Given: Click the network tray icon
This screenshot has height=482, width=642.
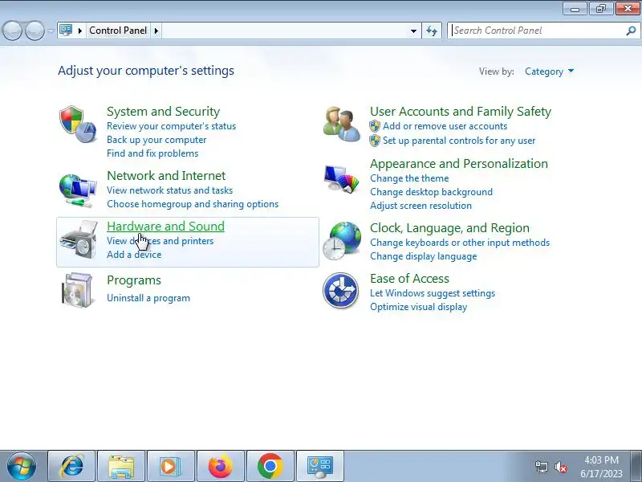Looking at the screenshot, I should pyautogui.click(x=541, y=467).
